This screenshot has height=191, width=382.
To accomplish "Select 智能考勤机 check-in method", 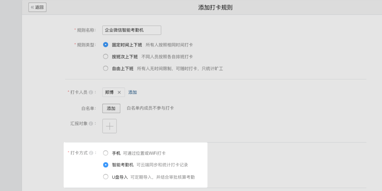I will click(x=106, y=165).
